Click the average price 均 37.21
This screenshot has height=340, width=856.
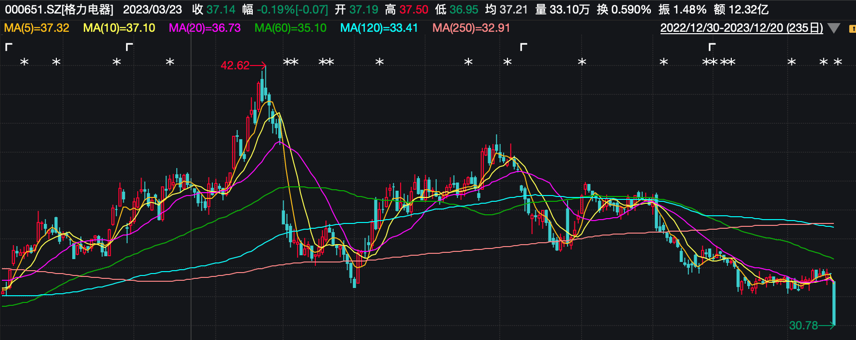coord(506,10)
